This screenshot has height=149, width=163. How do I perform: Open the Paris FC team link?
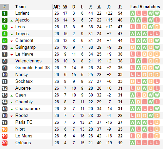(x=24, y=122)
